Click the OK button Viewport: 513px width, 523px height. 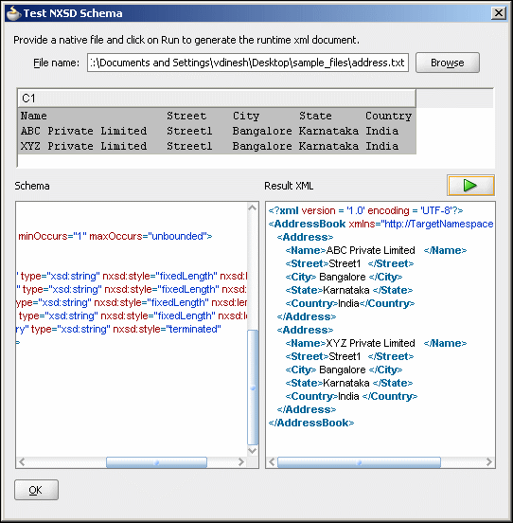point(36,490)
